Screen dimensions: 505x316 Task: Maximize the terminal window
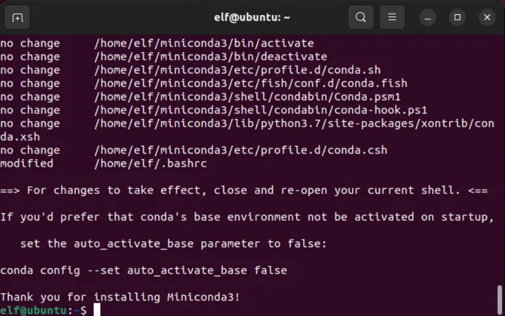[x=457, y=17]
